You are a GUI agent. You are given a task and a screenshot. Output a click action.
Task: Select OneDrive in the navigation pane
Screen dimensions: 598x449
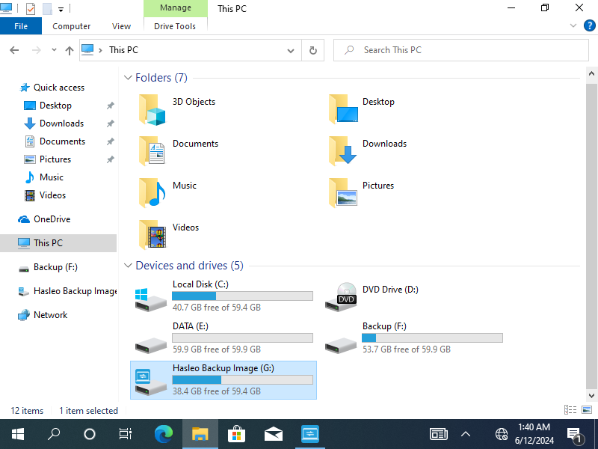pos(52,219)
